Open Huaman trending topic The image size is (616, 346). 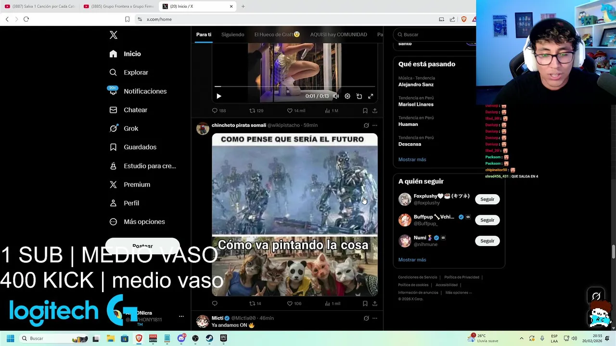pos(408,124)
